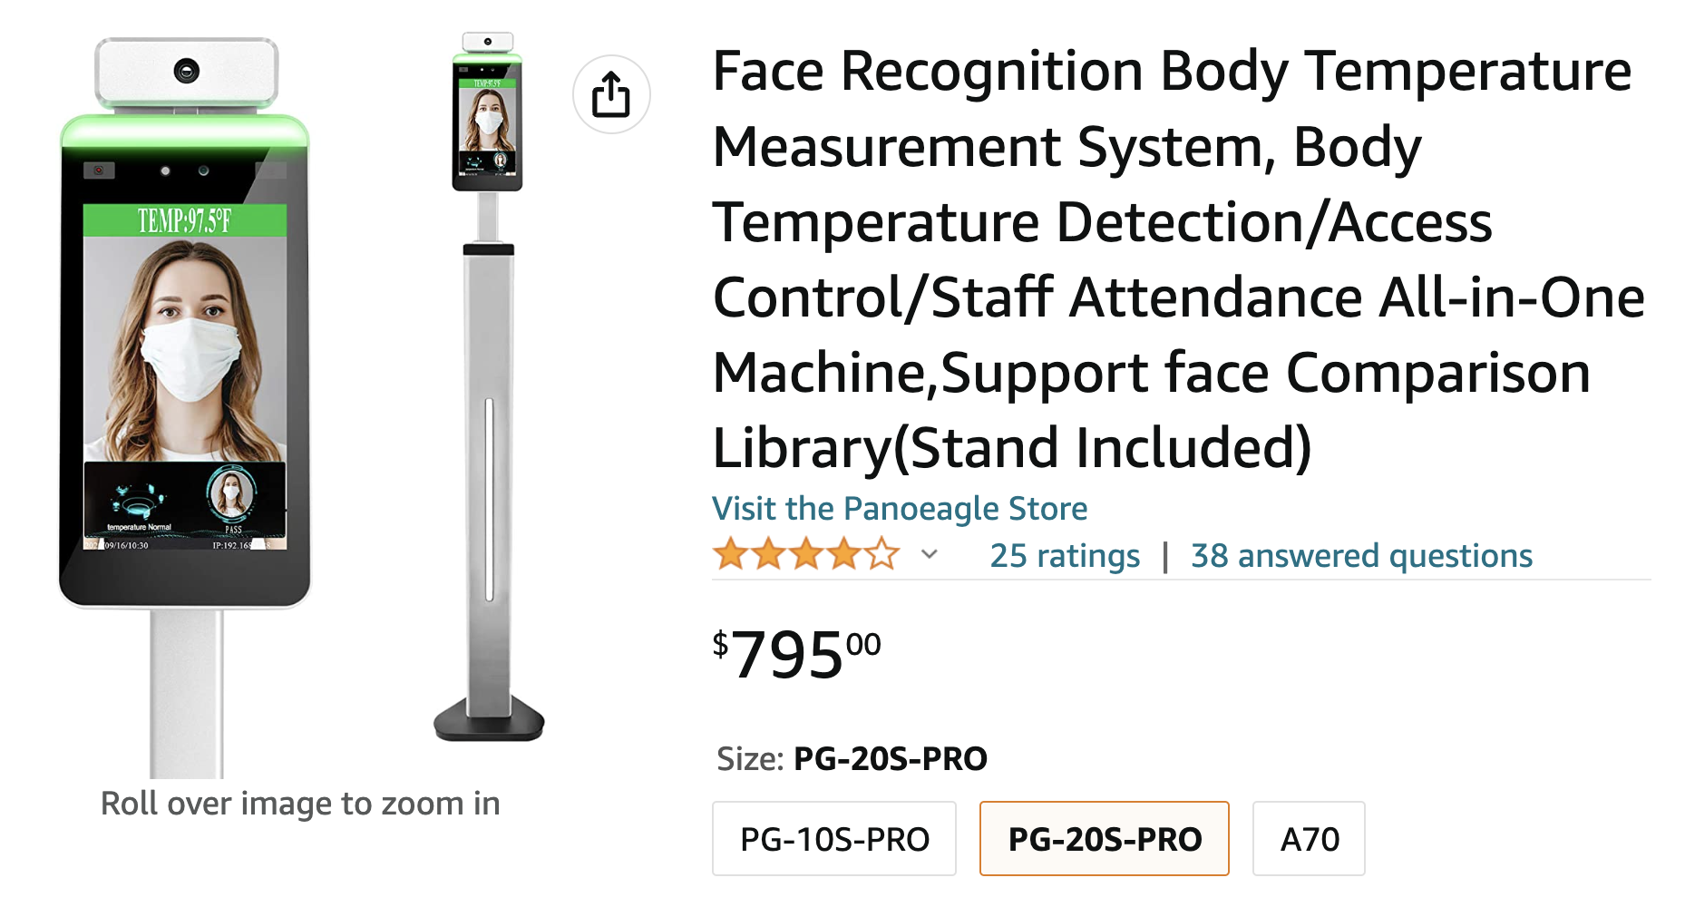
Task: Click the empty fifth rating star
Action: pyautogui.click(x=881, y=554)
